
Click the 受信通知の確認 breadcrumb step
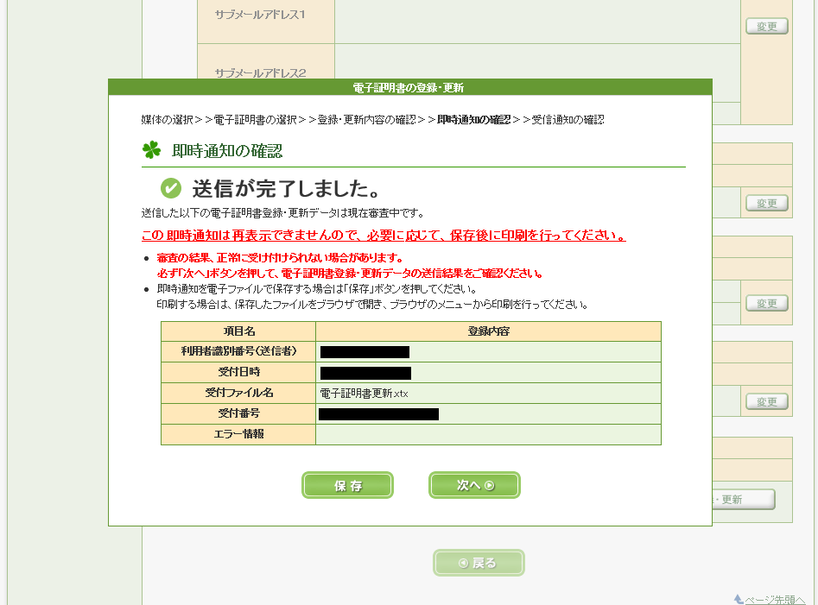coord(568,120)
